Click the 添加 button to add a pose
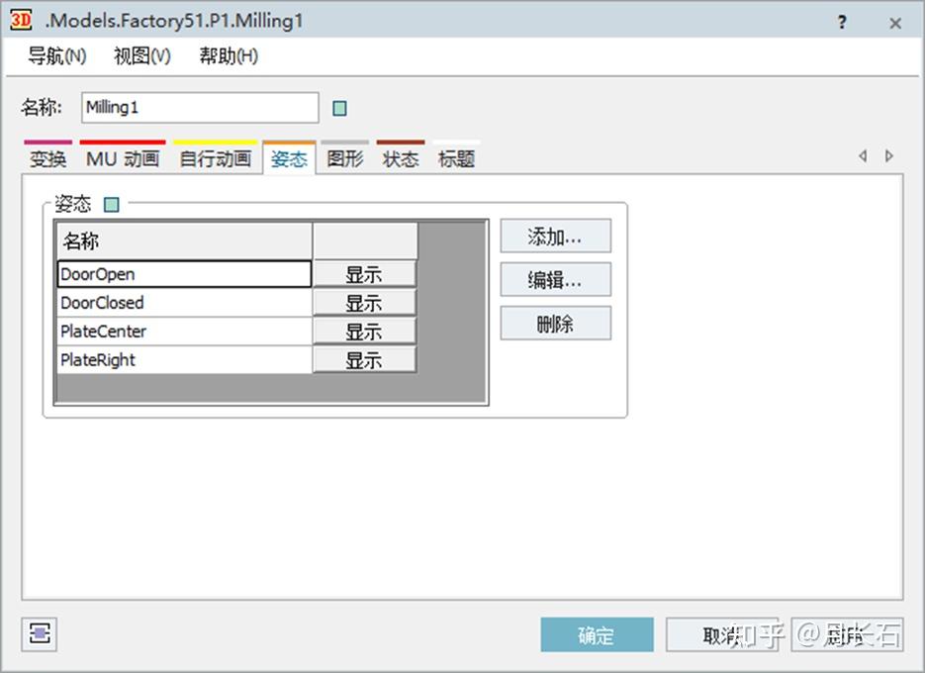This screenshot has height=673, width=925. (555, 236)
